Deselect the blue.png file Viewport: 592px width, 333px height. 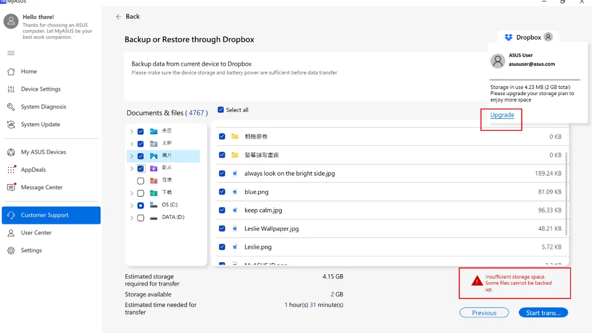(222, 191)
